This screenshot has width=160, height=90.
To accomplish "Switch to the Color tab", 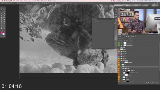I will [124, 8].
